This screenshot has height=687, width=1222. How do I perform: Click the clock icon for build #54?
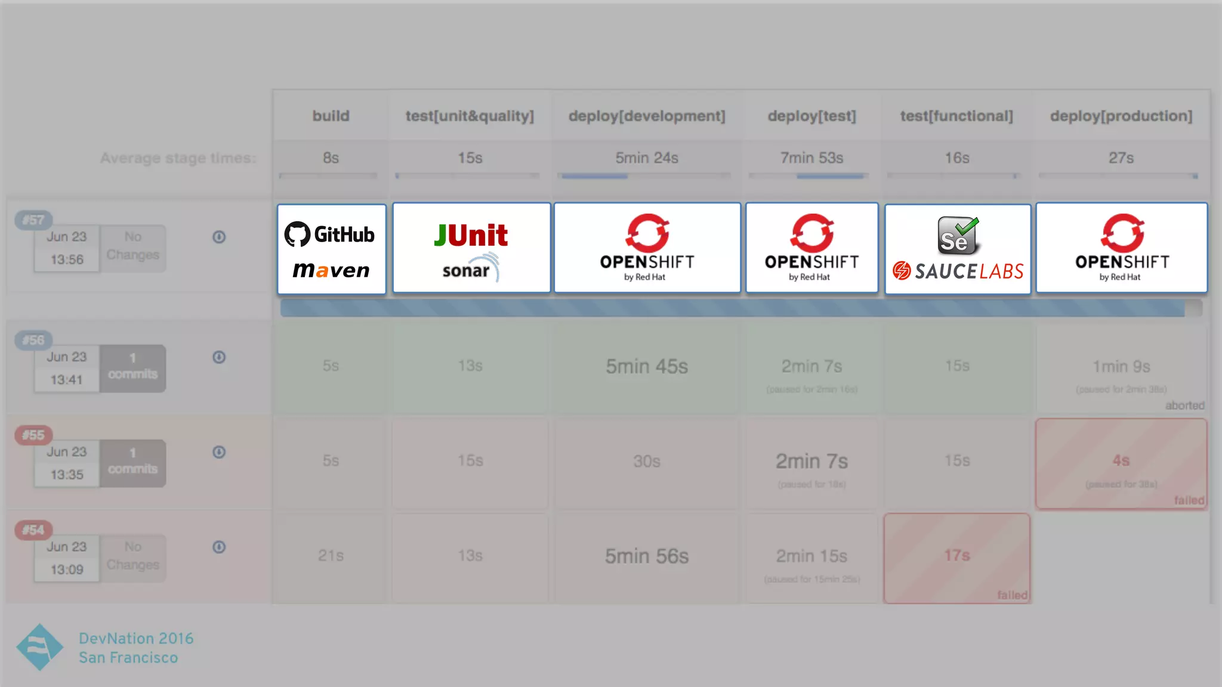[x=219, y=547]
